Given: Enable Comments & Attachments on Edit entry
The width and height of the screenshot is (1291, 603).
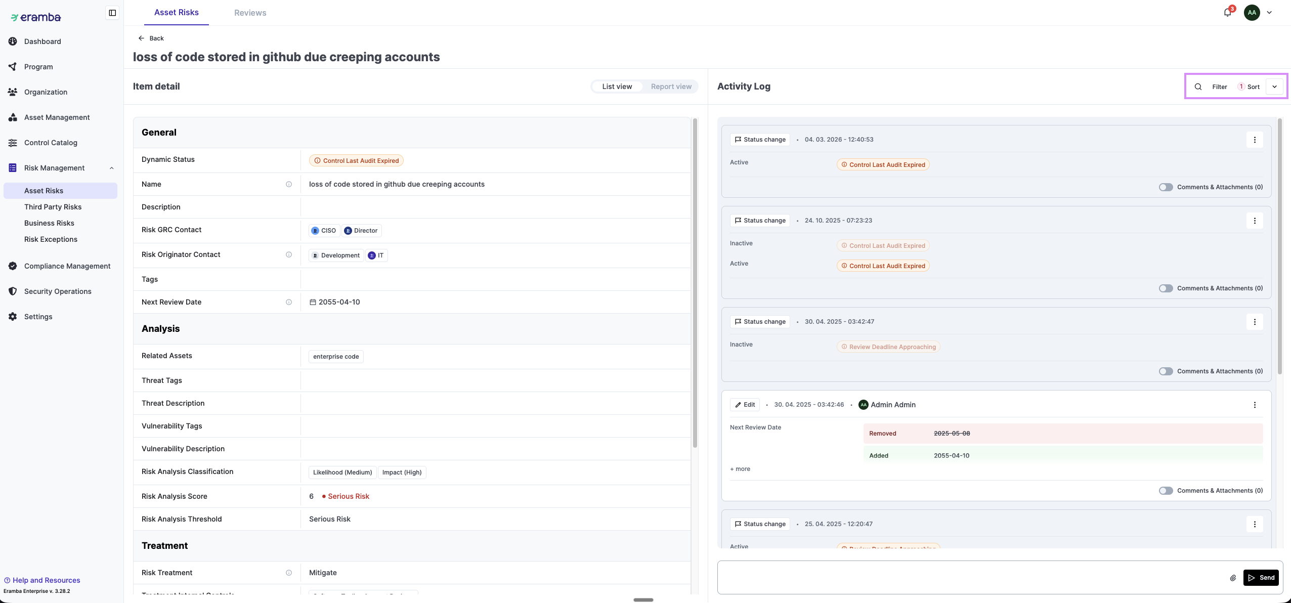Looking at the screenshot, I should pyautogui.click(x=1166, y=491).
